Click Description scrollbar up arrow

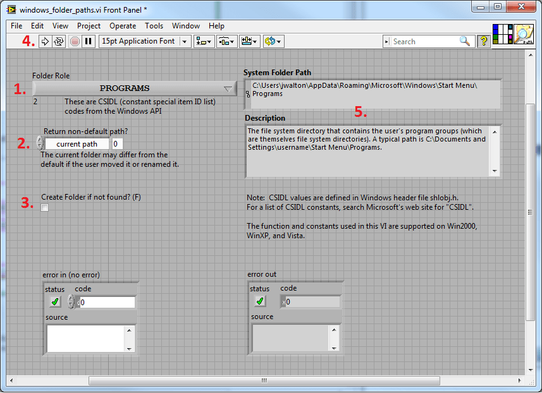pos(495,132)
